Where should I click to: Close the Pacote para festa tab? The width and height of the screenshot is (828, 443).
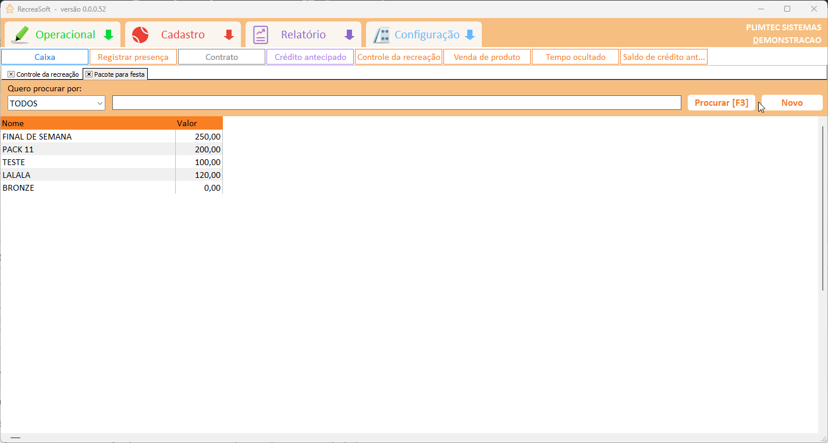point(89,74)
